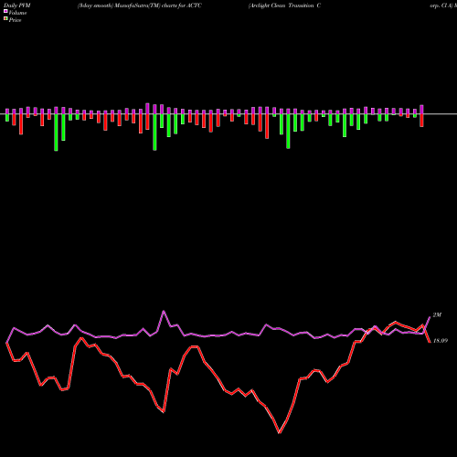The image size is (457, 457).
Task: Click the highest peak of the magenta volume line
Action: 164,311
